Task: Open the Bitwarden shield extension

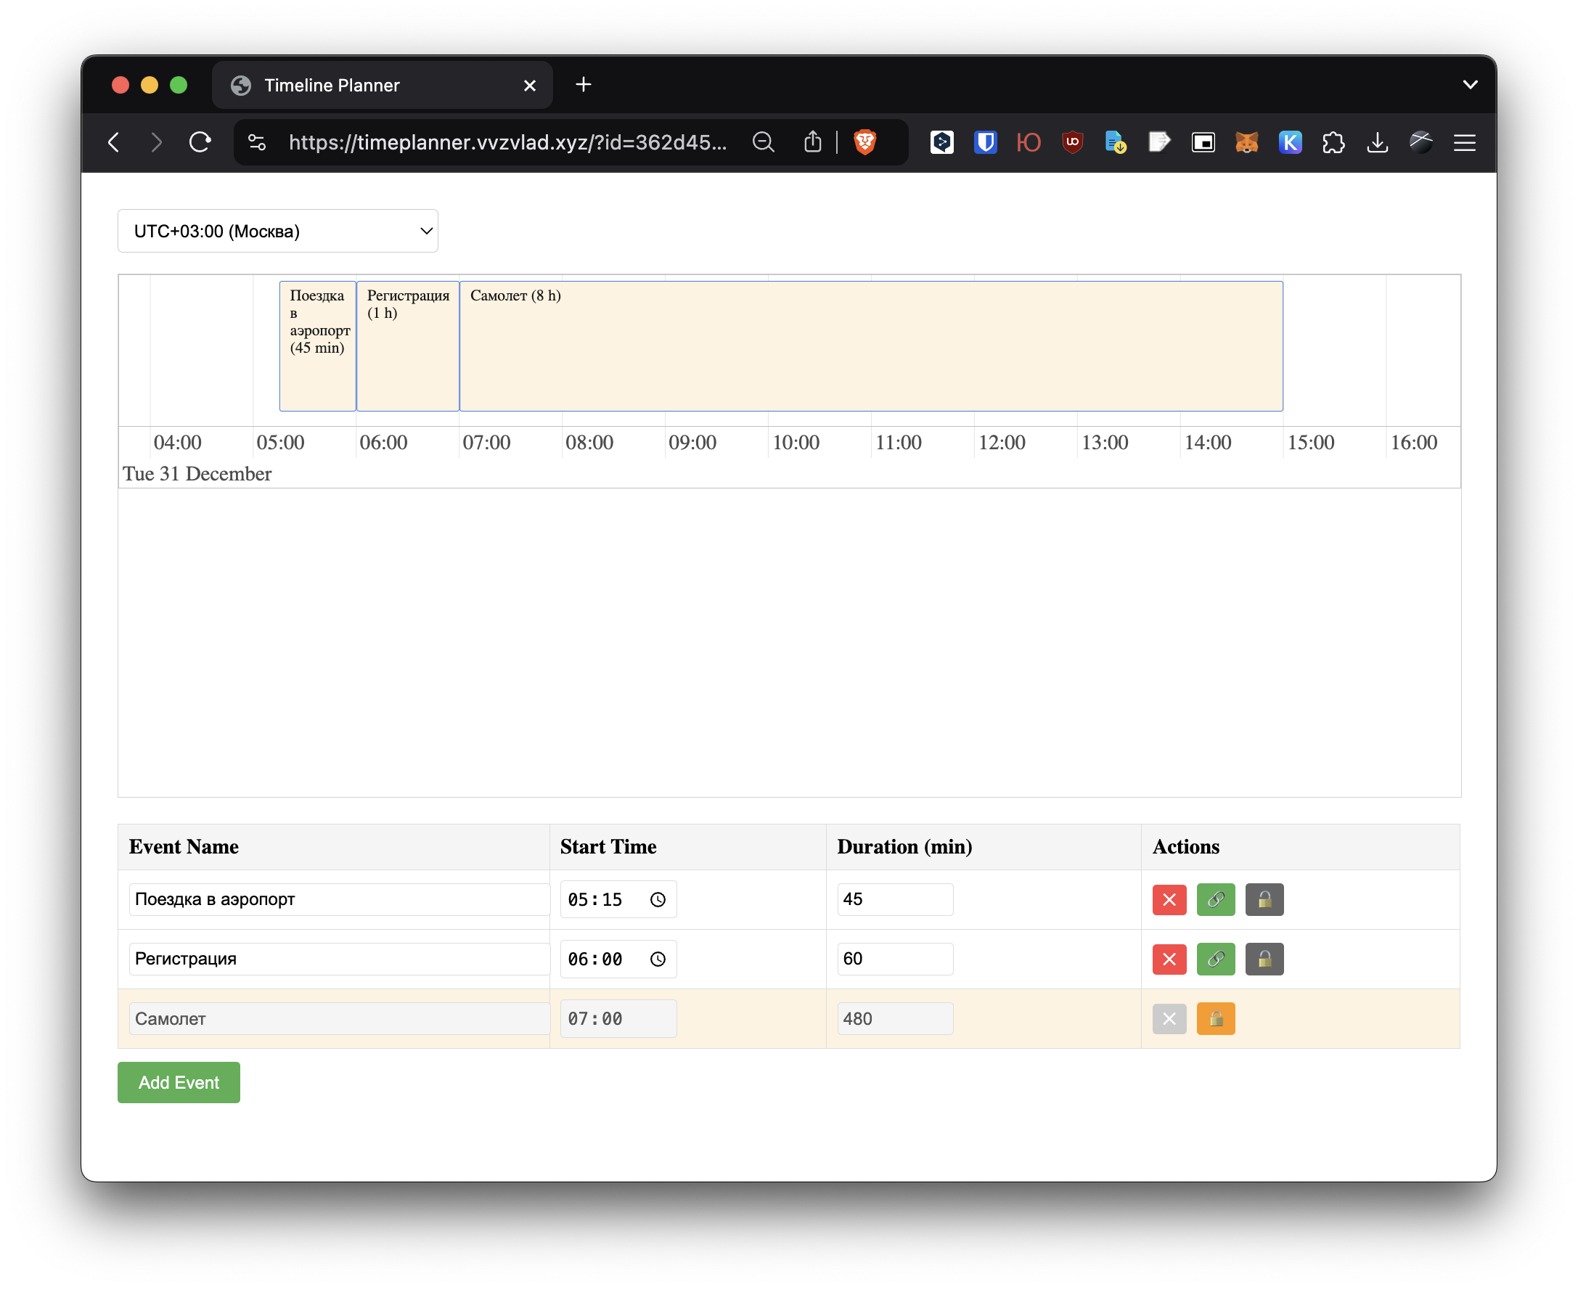Action: click(x=986, y=142)
